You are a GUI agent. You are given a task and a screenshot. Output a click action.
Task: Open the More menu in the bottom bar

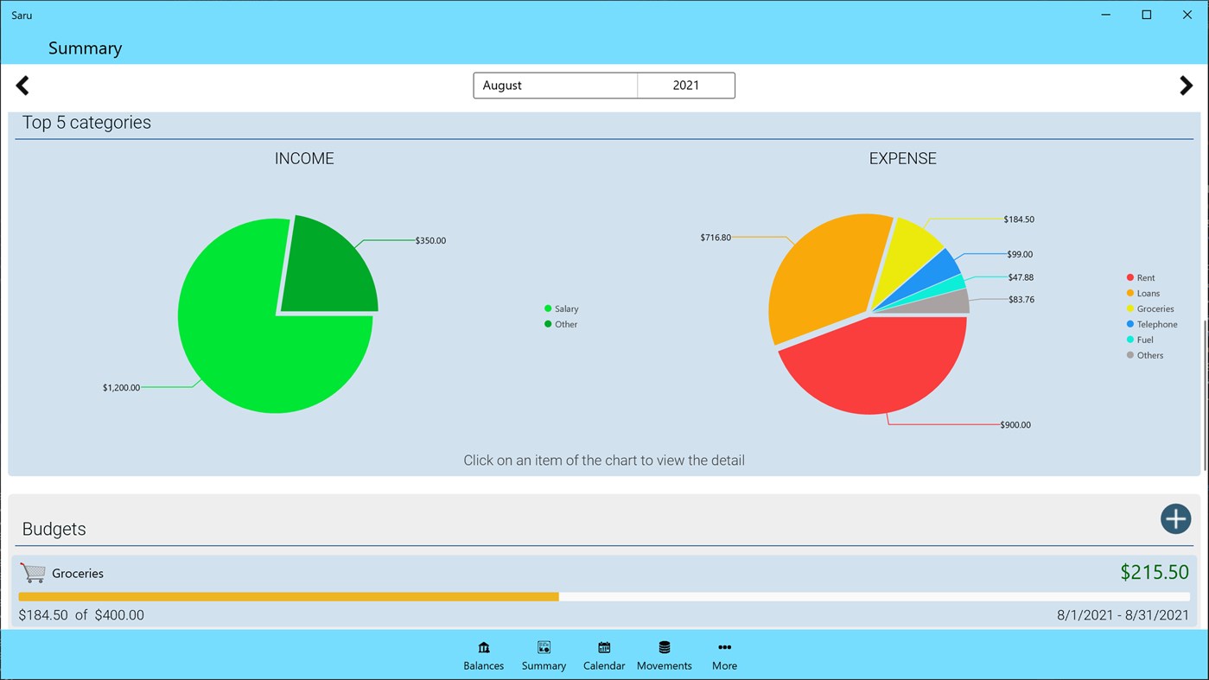[724, 654]
